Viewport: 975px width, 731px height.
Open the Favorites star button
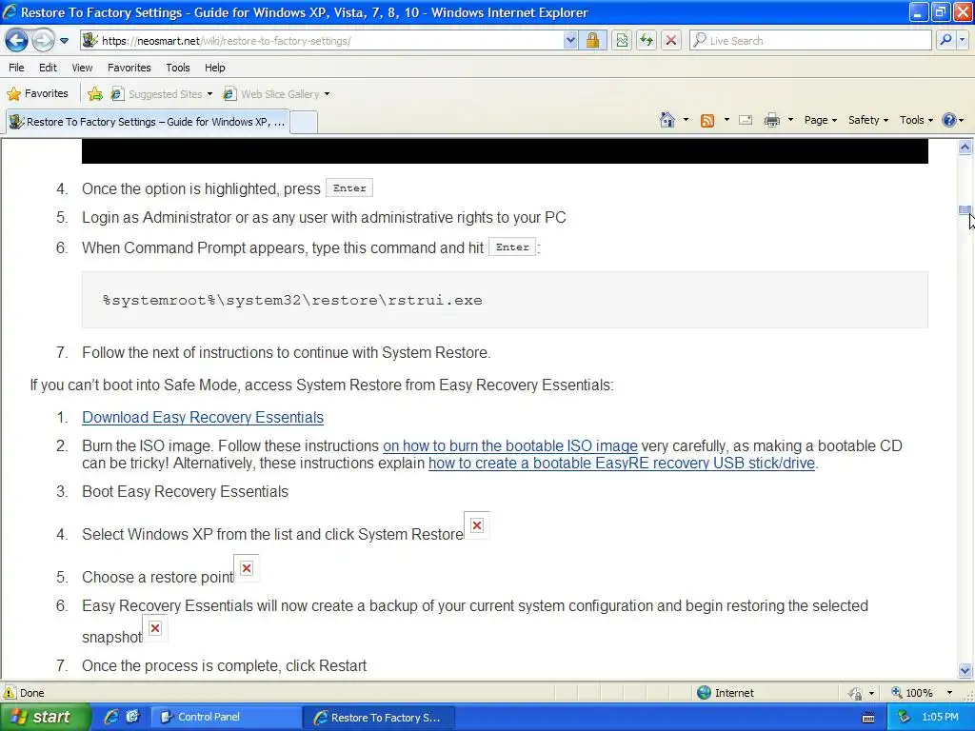(37, 94)
